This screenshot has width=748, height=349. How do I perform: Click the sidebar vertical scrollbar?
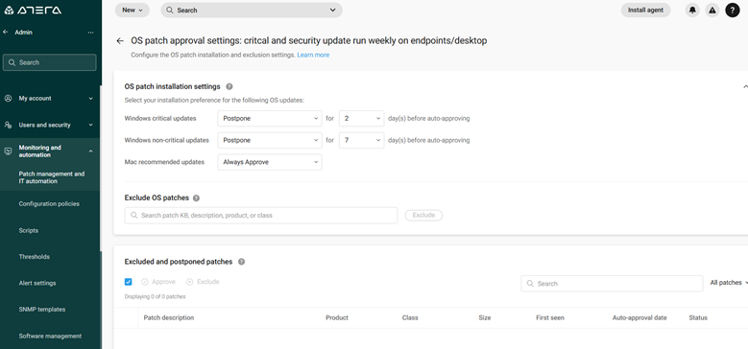100,169
